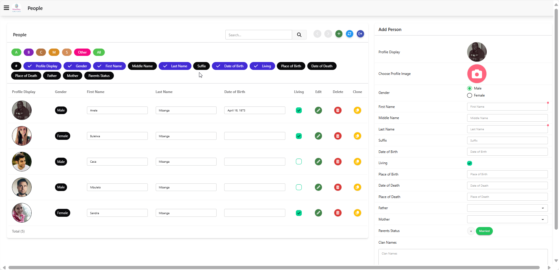Untick Living checkbox for Anele
Image resolution: width=559 pixels, height=270 pixels.
coord(299,110)
